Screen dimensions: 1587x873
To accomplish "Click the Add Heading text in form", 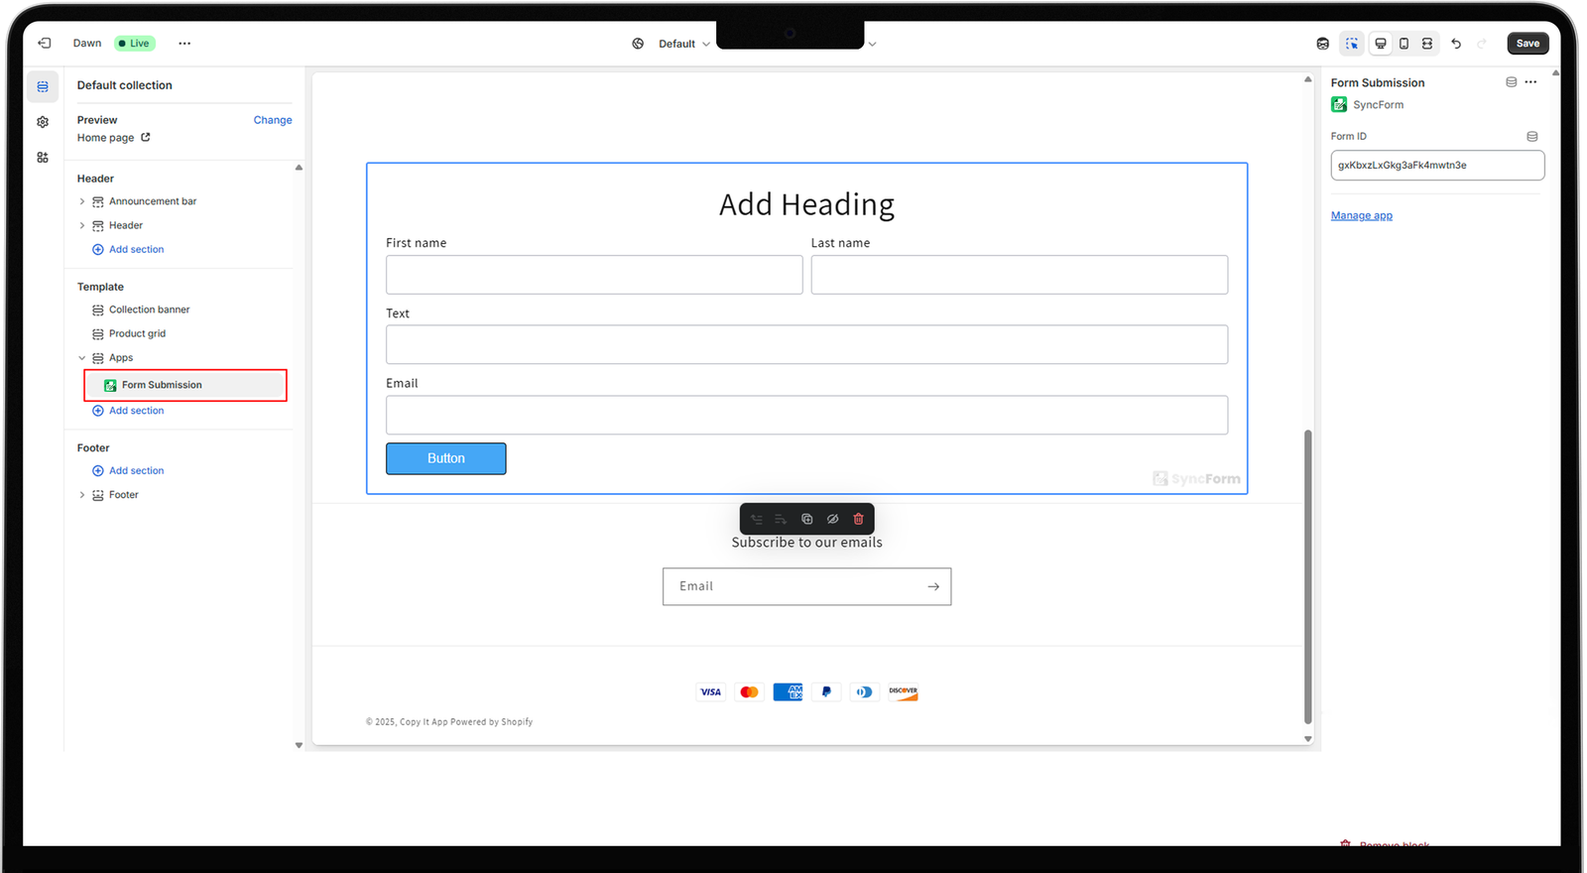I will click(x=806, y=204).
